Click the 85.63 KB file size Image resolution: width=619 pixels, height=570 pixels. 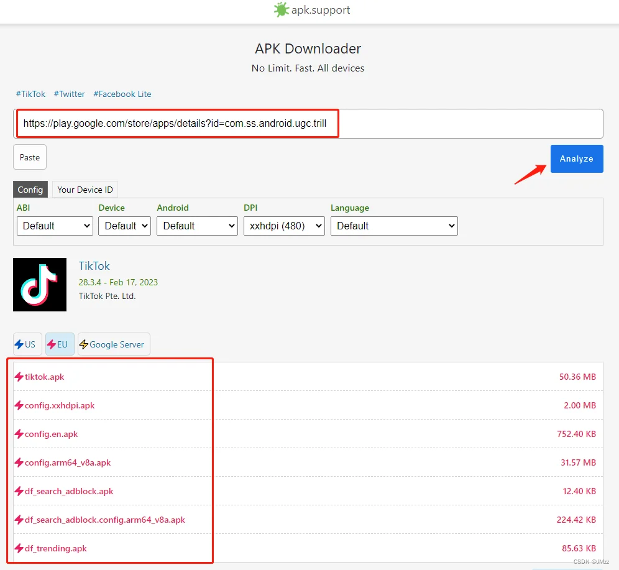[x=579, y=549]
